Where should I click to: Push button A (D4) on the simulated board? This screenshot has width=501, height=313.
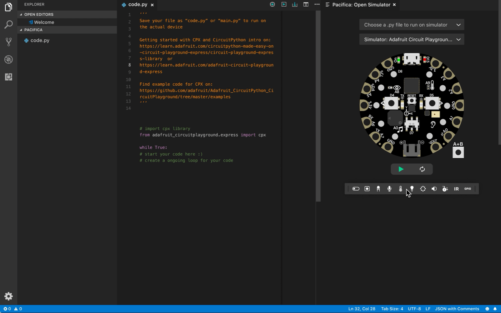click(391, 103)
